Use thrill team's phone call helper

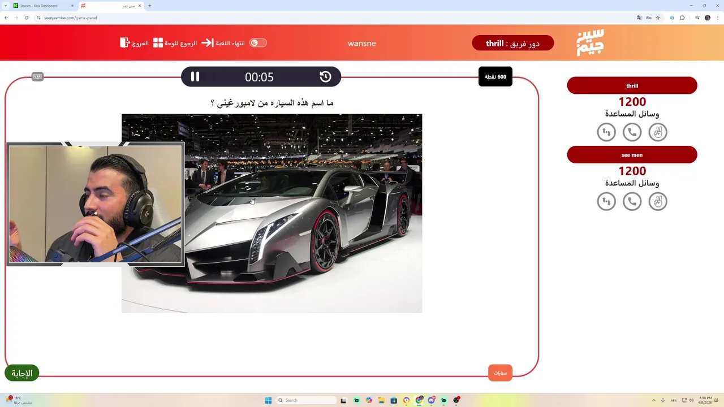(632, 132)
